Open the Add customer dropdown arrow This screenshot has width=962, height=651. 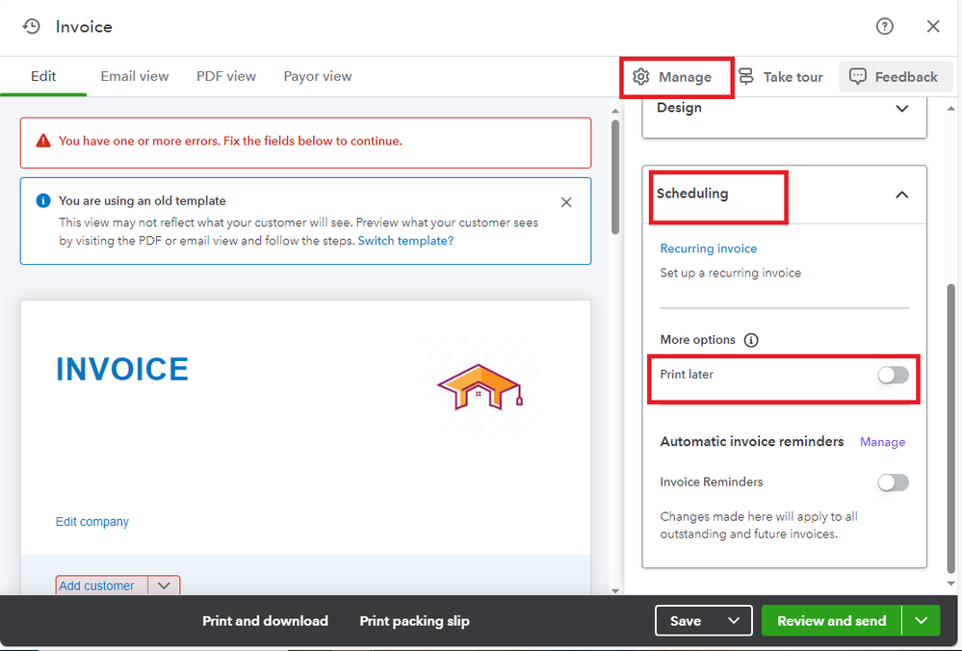tap(164, 586)
